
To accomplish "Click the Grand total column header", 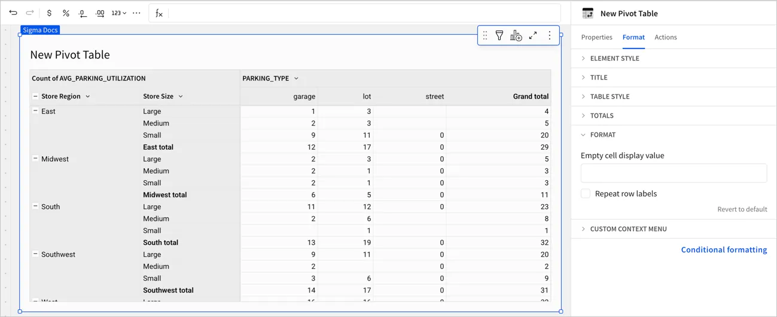I will pos(531,97).
